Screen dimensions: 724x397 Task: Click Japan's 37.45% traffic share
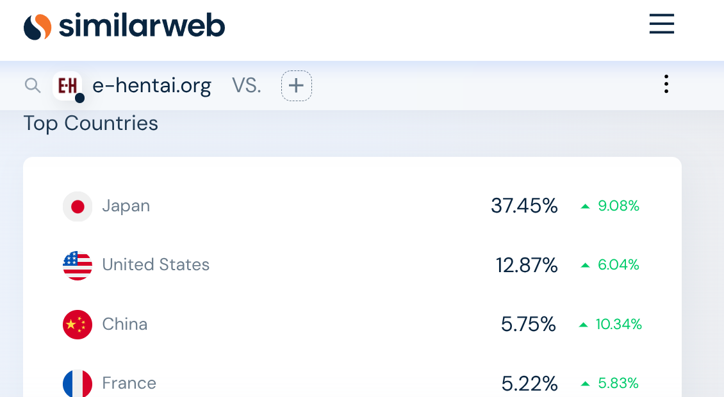click(524, 206)
